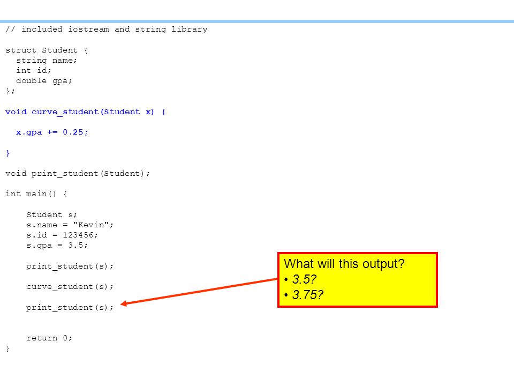This screenshot has height=386, width=514.
Task: Click the 's.id = 123456;' line
Action: [62, 235]
